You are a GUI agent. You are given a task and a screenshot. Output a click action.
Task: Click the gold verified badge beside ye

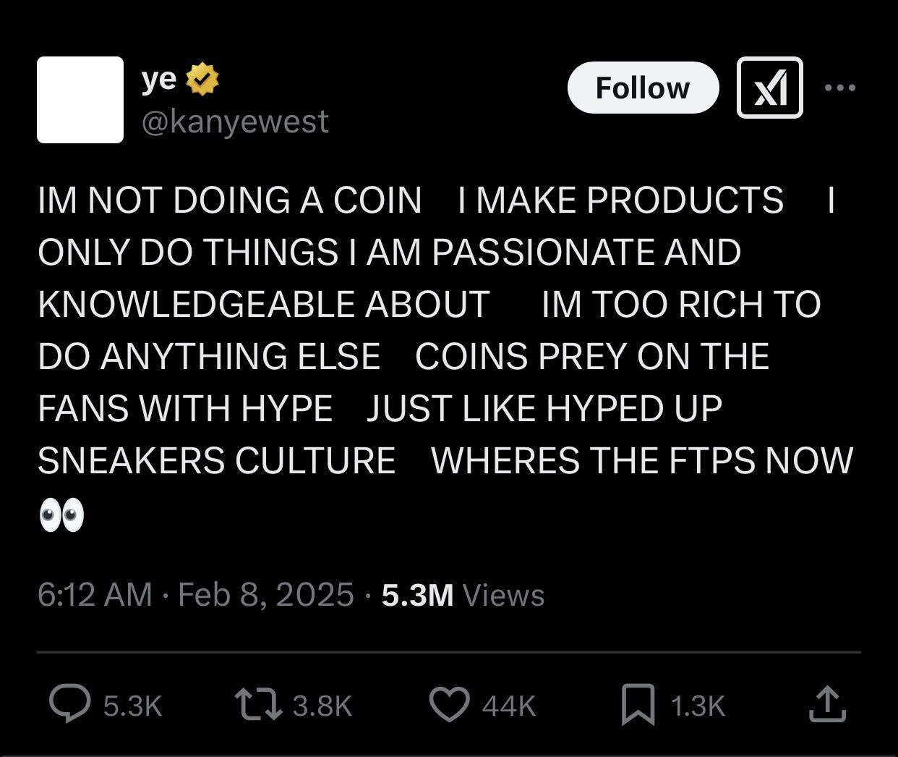[x=202, y=80]
